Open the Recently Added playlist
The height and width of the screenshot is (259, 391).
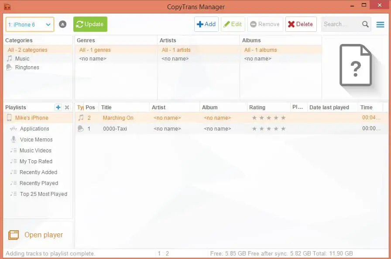(38, 172)
